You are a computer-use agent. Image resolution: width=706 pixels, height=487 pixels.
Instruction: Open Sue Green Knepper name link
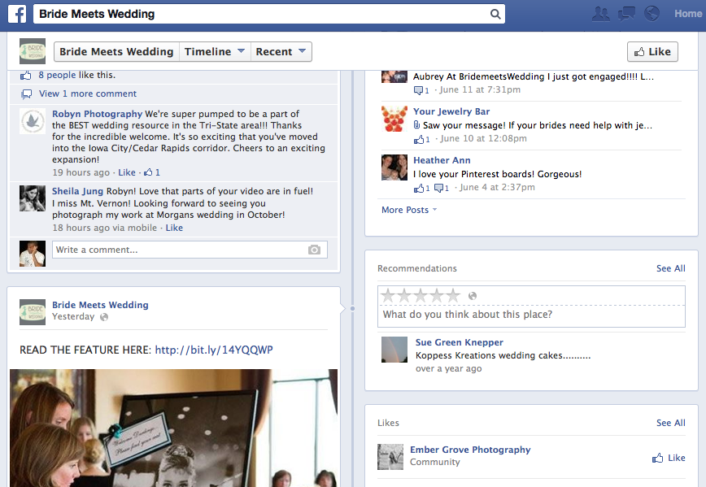(x=460, y=342)
